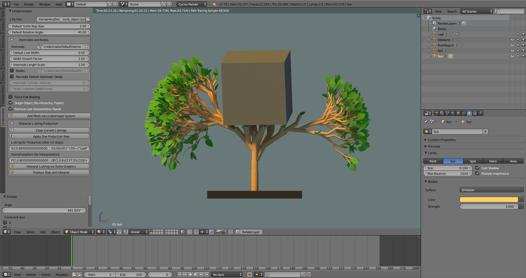Open the Physics properties tab
The image size is (526, 278).
[480, 113]
